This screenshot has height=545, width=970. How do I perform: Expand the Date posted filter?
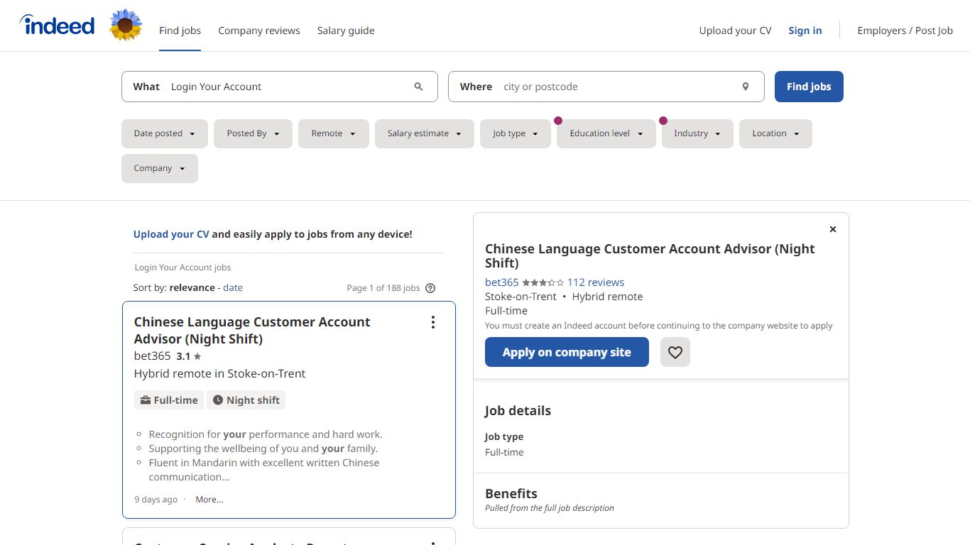coord(165,133)
